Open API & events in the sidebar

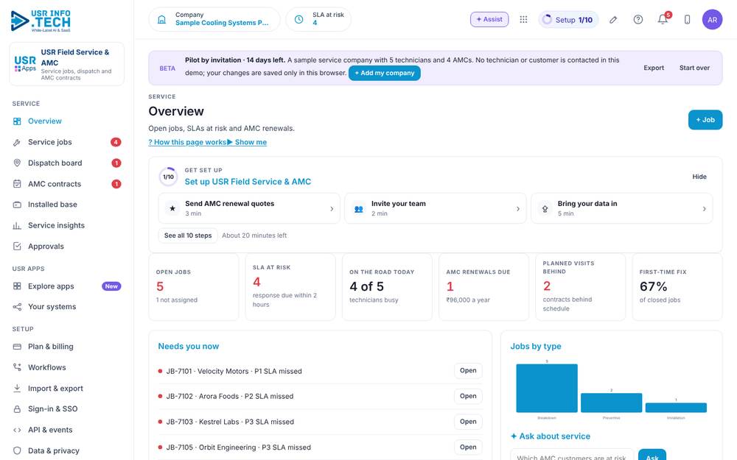pos(67,430)
